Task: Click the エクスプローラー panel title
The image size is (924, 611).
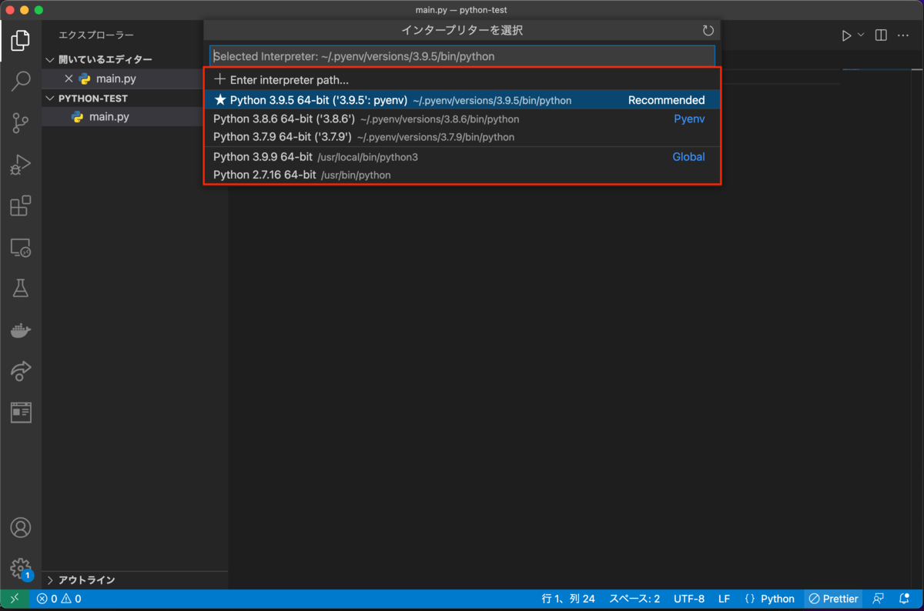Action: tap(96, 35)
